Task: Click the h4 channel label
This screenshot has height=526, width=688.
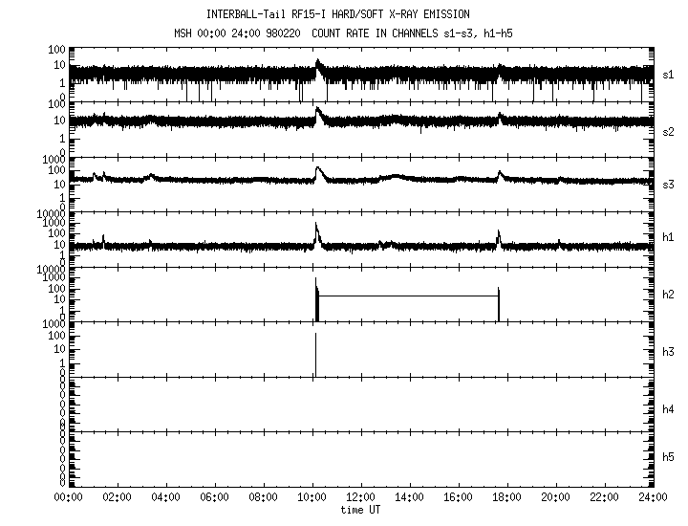Action: point(669,409)
